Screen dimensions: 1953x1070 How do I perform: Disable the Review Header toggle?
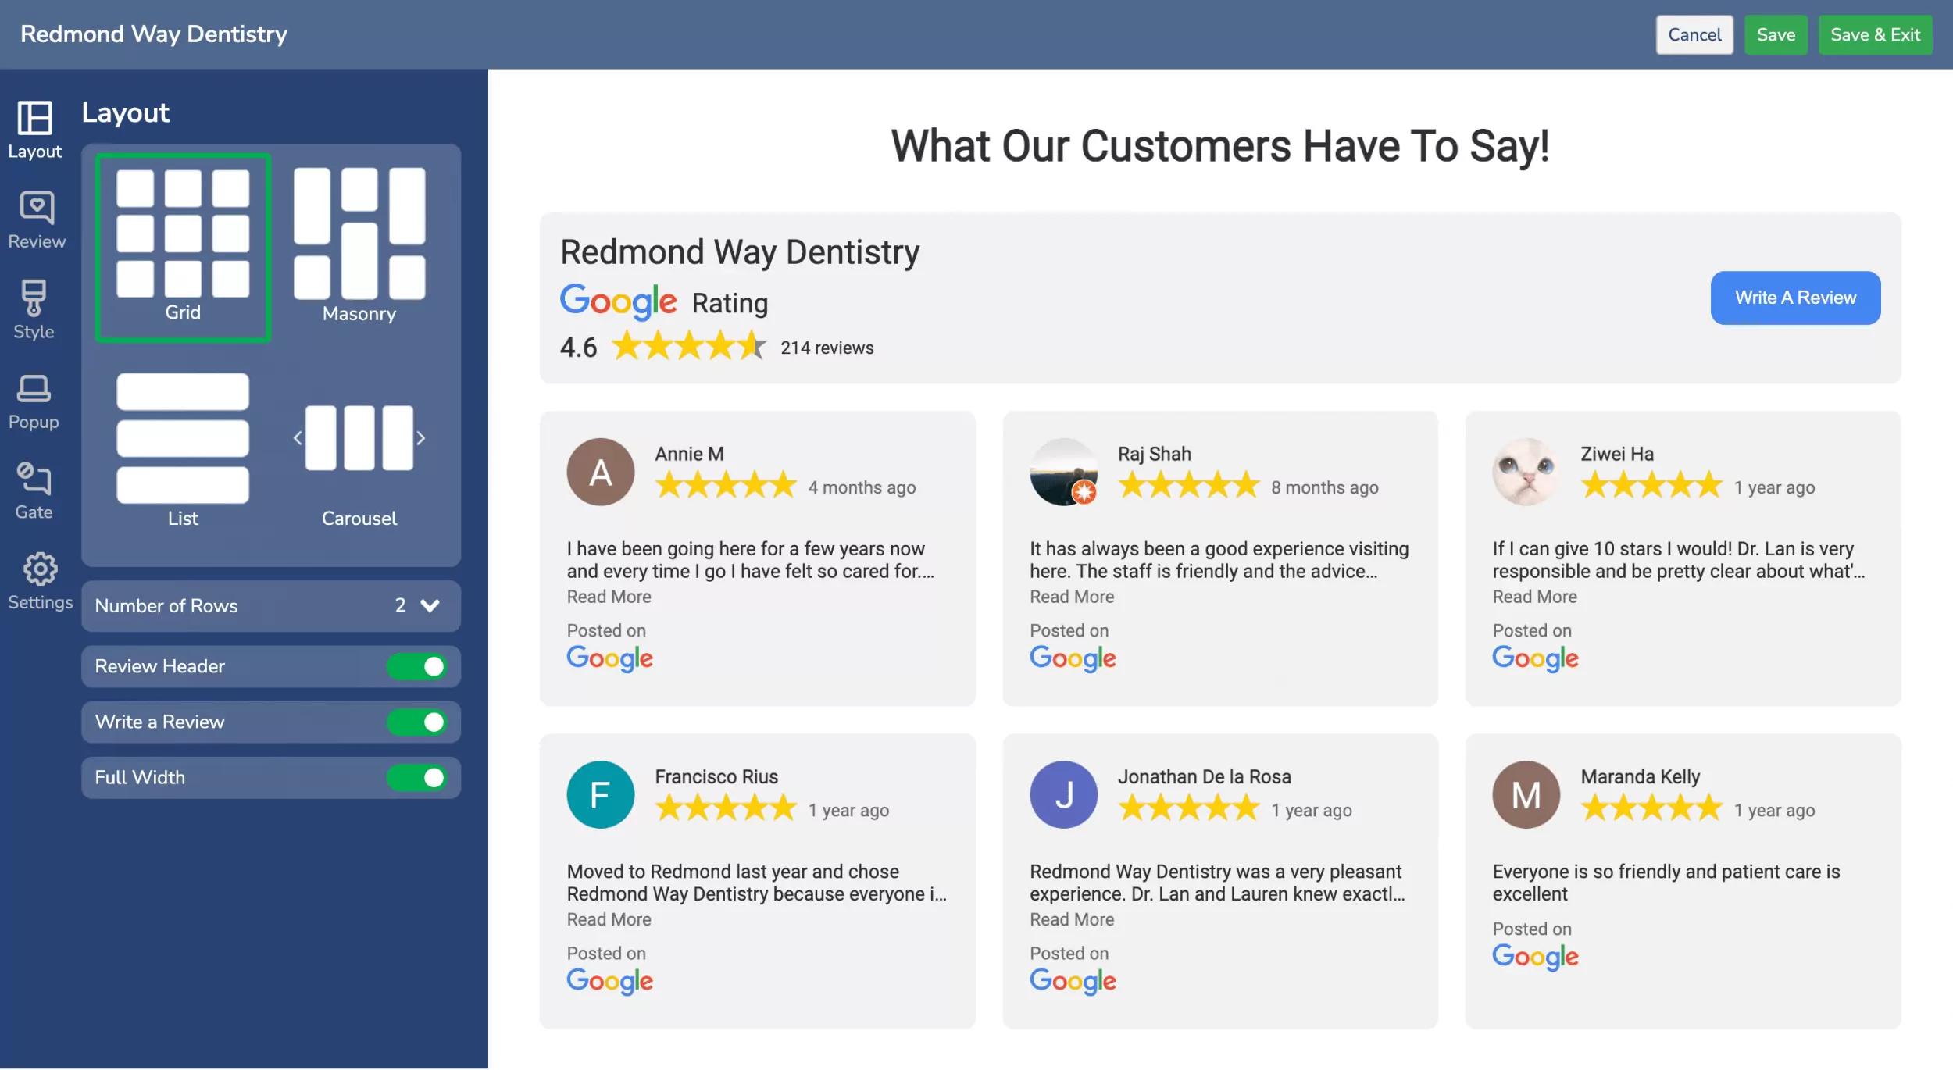pyautogui.click(x=416, y=666)
